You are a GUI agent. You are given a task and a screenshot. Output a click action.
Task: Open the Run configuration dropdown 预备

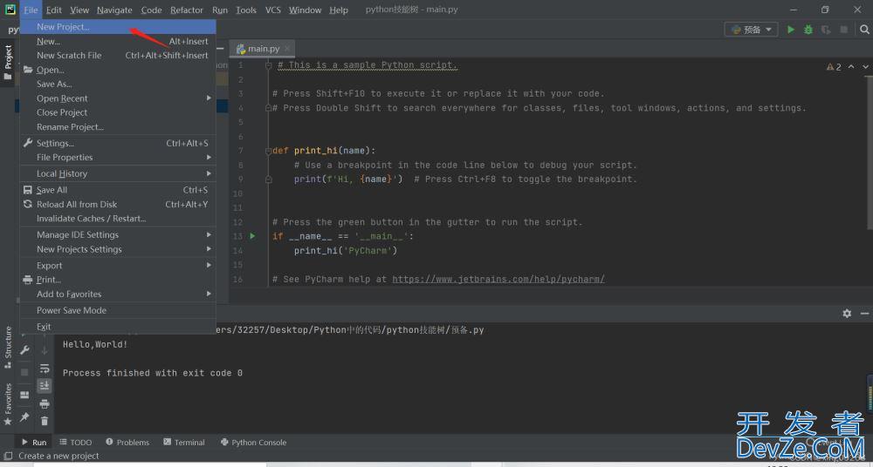pos(751,30)
